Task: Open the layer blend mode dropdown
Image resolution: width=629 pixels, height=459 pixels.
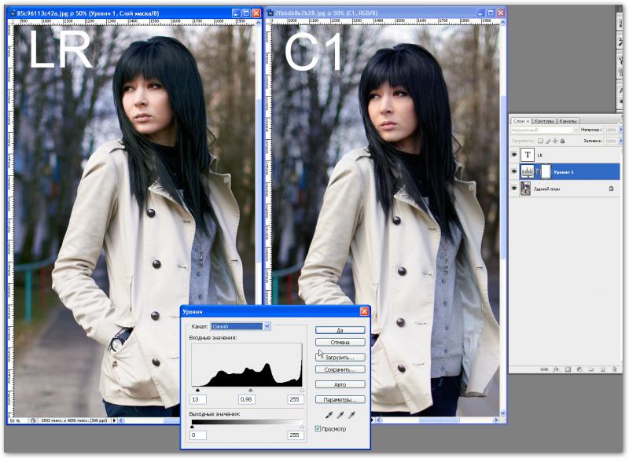Action: pos(545,130)
